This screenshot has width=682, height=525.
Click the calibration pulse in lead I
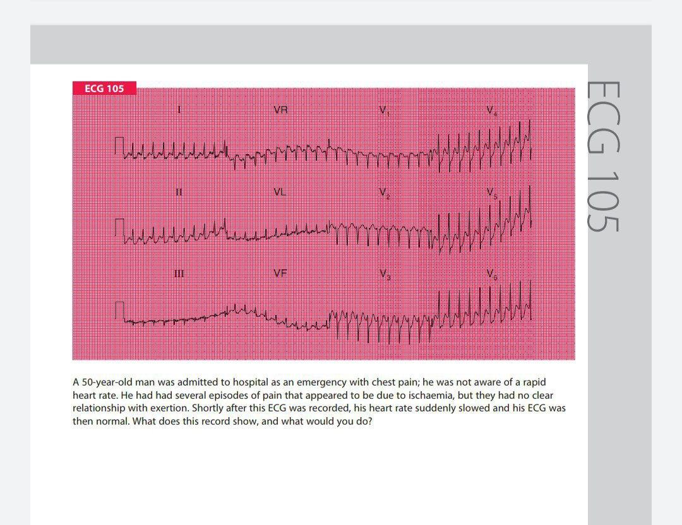(118, 145)
